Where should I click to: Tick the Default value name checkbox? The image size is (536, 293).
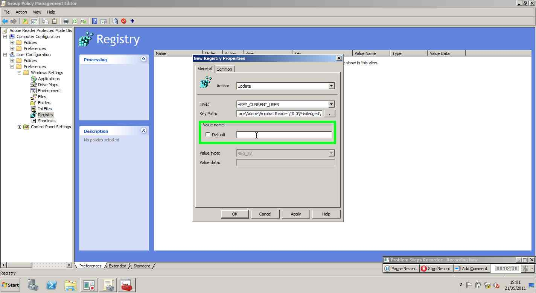[x=208, y=135]
